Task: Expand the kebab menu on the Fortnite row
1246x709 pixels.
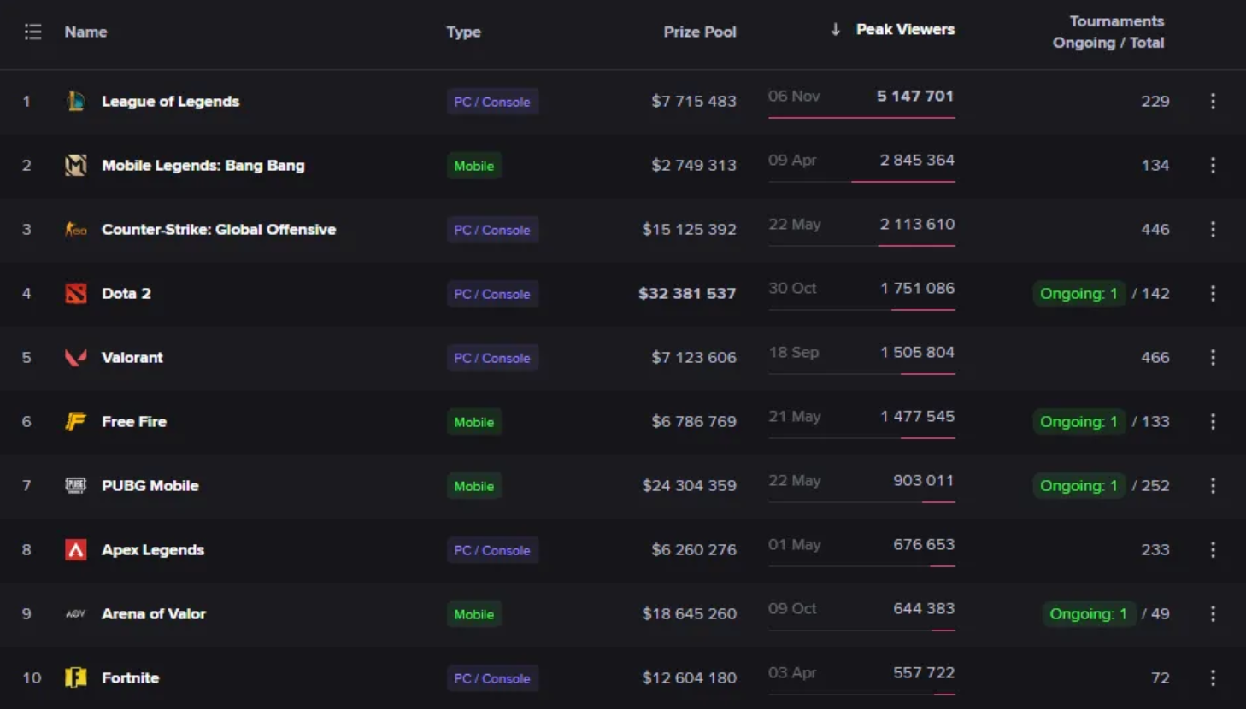Action: [1213, 677]
